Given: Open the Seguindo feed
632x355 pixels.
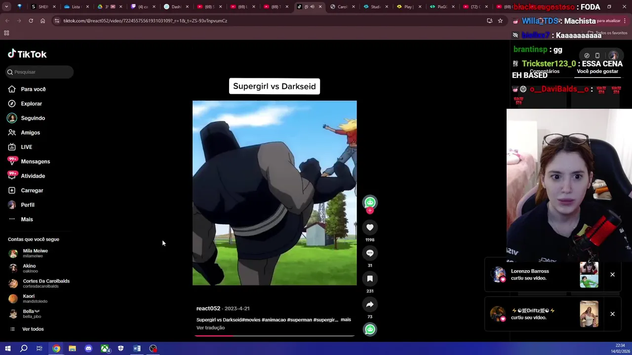Looking at the screenshot, I should coord(26,118).
